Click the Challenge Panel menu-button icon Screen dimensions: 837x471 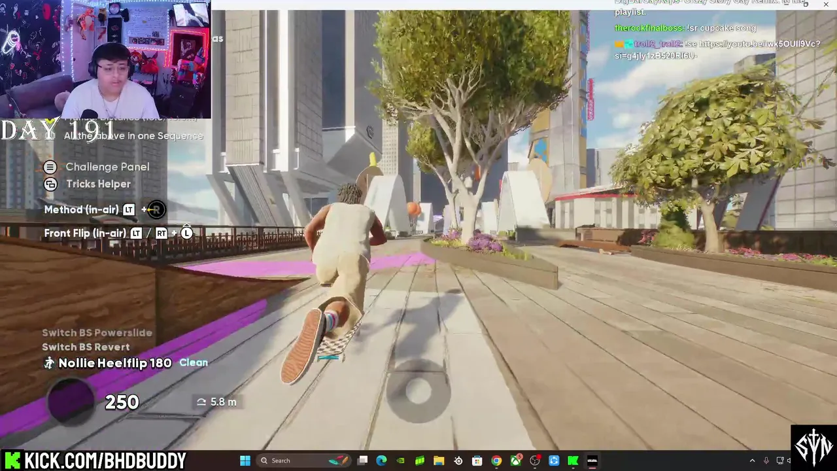pos(50,167)
